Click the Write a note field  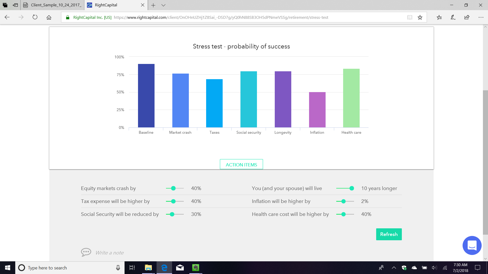110,253
